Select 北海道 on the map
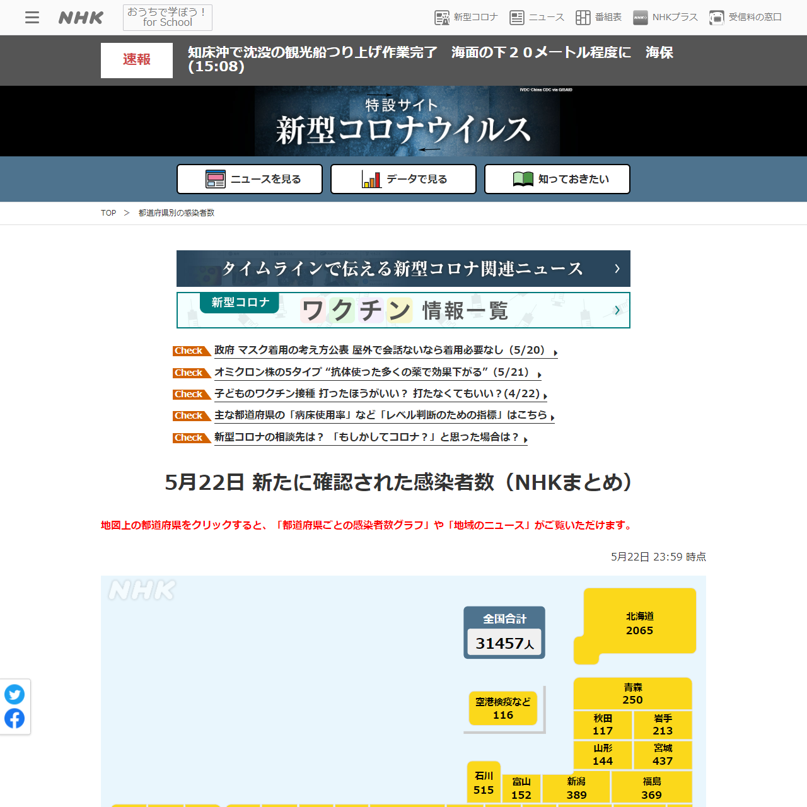This screenshot has height=807, width=807. [639, 624]
